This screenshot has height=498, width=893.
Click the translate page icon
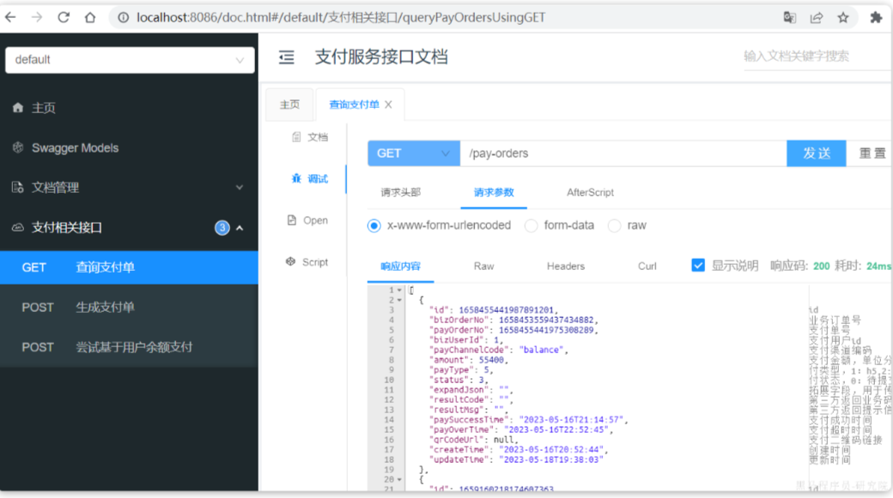point(789,17)
